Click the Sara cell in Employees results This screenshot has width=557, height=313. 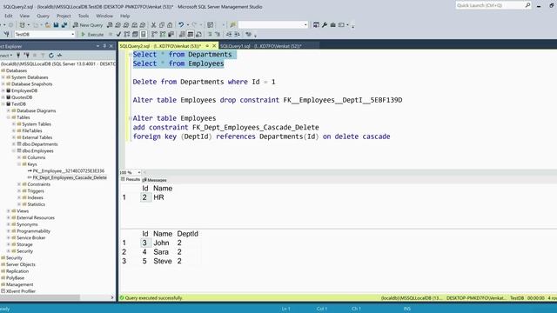pyautogui.click(x=161, y=252)
